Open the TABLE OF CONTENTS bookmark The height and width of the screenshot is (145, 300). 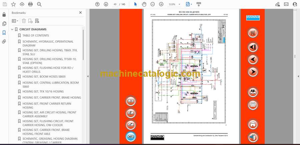click(36, 35)
